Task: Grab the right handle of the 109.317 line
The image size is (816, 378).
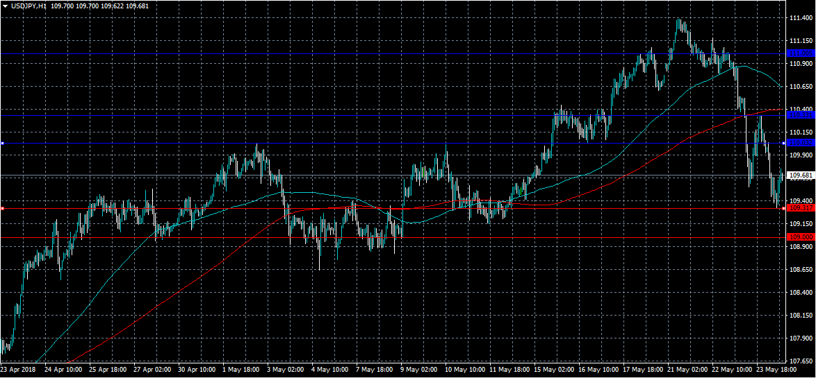Action: tap(784, 208)
